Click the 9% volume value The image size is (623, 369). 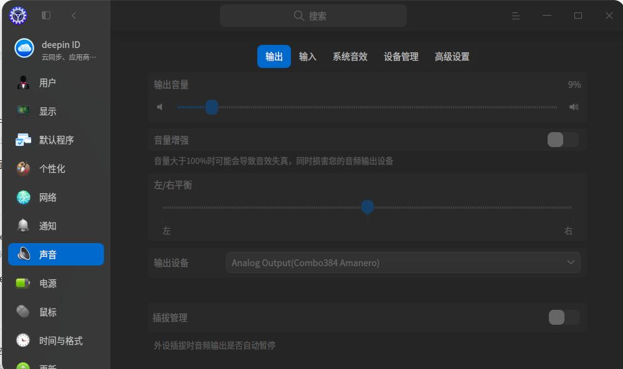[x=574, y=85]
